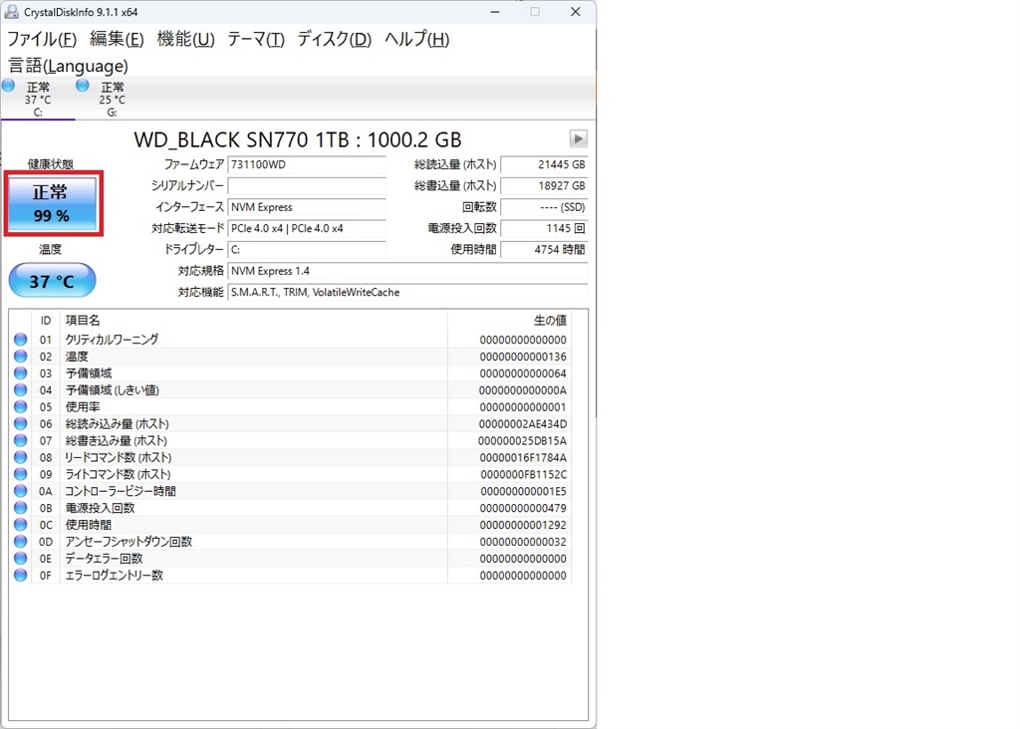Click the 対応機能 field with S.M.A.R.T., TRIM
Viewport: 1020px width, 729px height.
click(x=407, y=293)
